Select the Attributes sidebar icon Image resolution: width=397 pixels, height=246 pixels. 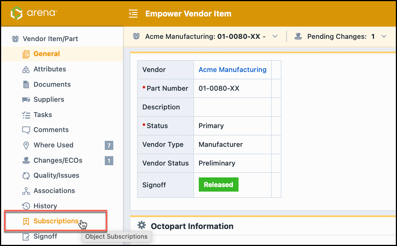[26, 69]
